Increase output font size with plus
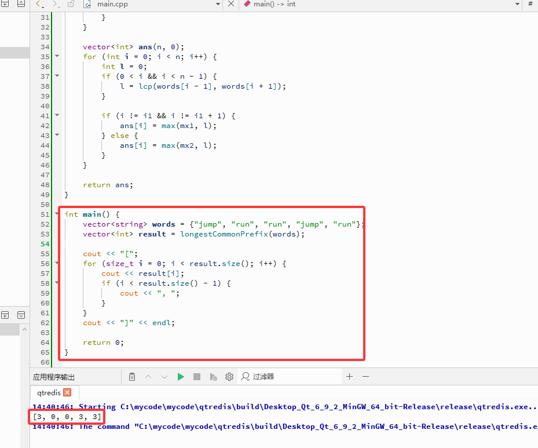 (x=349, y=377)
